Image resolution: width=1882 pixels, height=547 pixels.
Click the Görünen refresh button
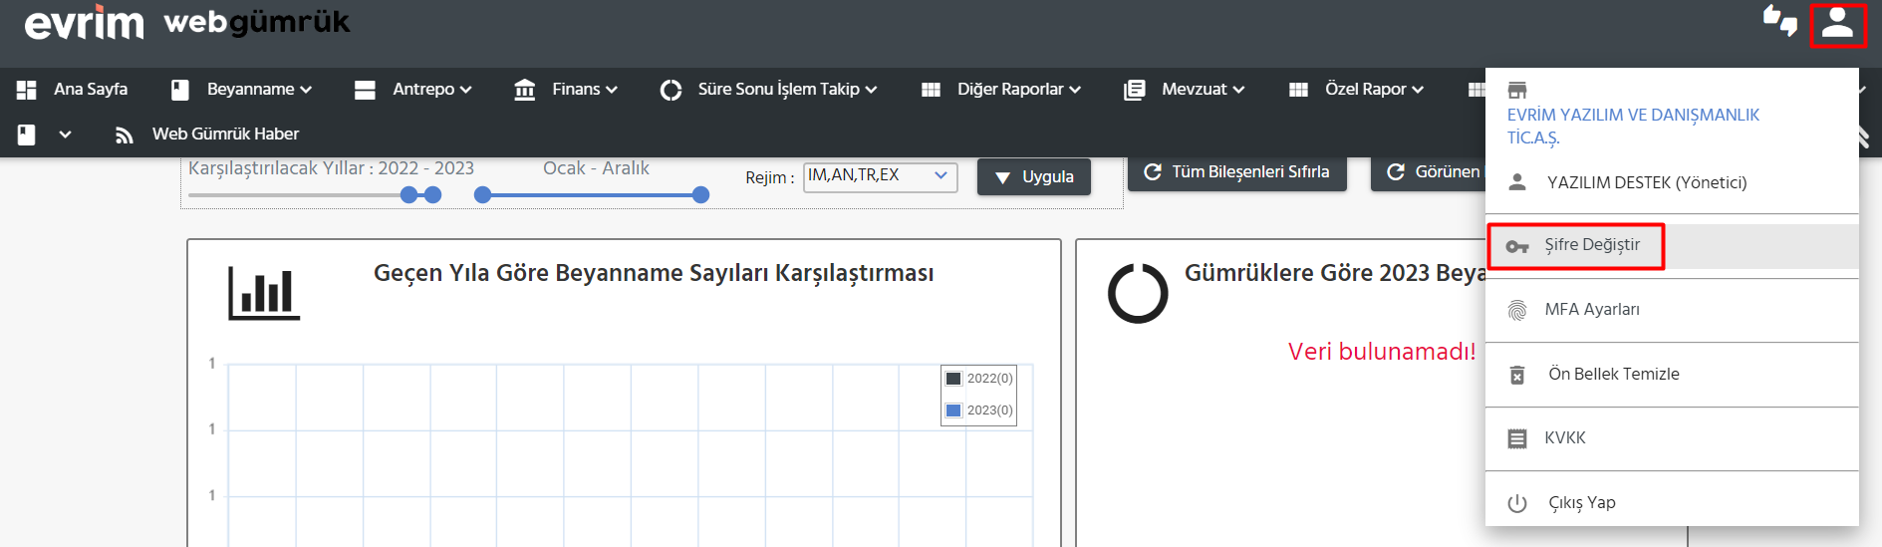pyautogui.click(x=1429, y=171)
